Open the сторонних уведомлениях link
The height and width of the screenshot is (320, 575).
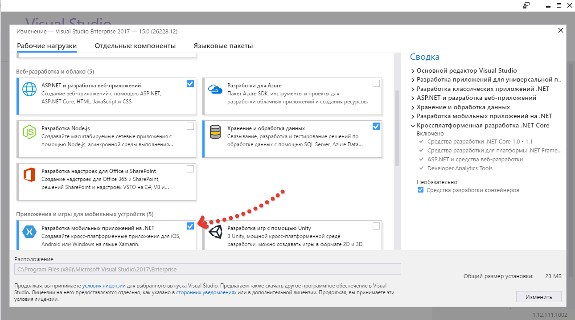(x=206, y=292)
